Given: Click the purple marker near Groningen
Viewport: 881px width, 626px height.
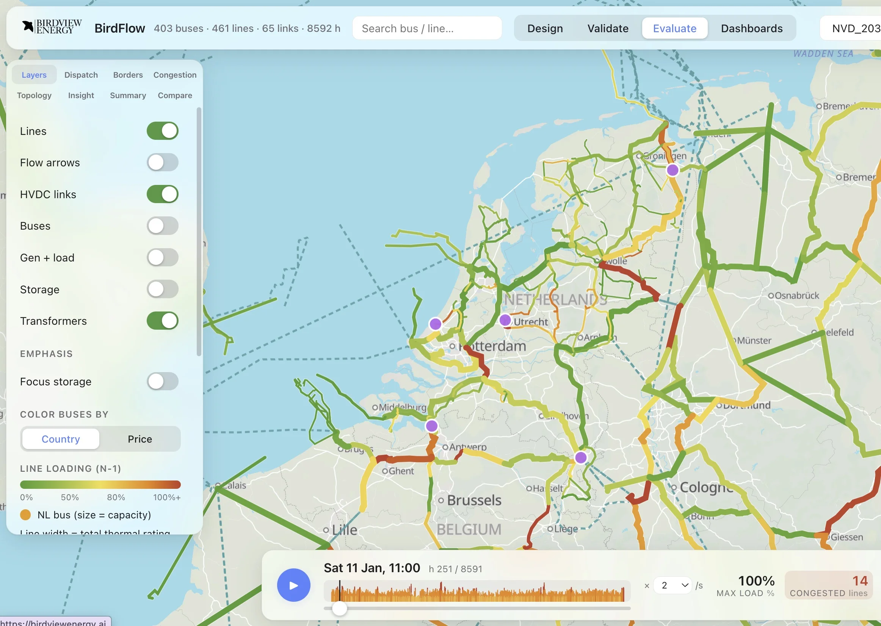Looking at the screenshot, I should [x=673, y=170].
